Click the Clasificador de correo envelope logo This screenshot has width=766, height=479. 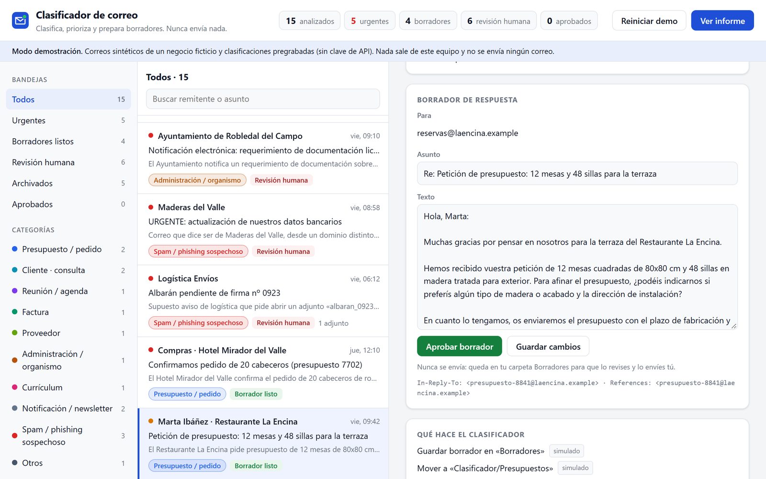click(x=20, y=21)
